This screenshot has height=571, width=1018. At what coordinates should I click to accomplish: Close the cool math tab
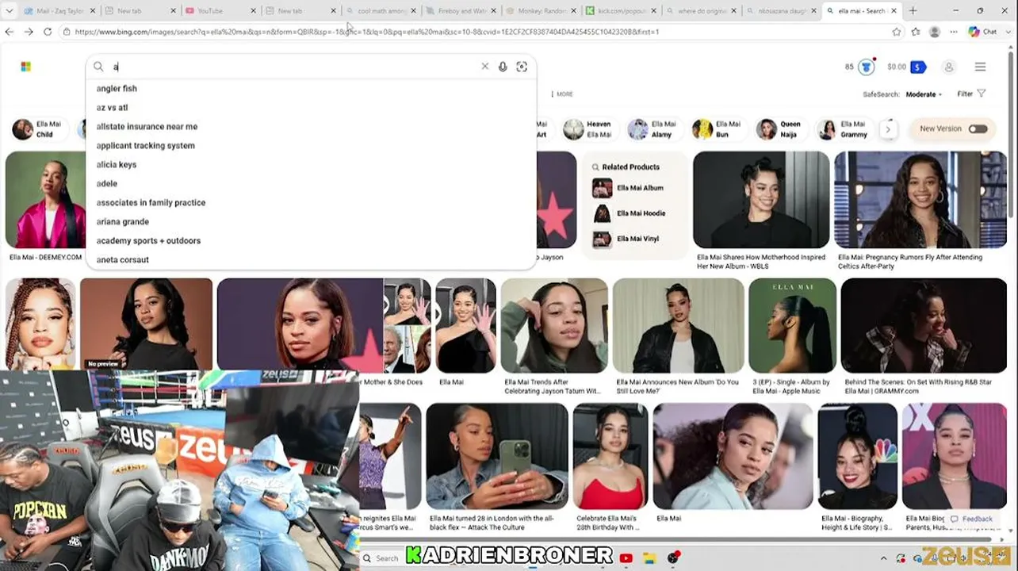(x=413, y=11)
